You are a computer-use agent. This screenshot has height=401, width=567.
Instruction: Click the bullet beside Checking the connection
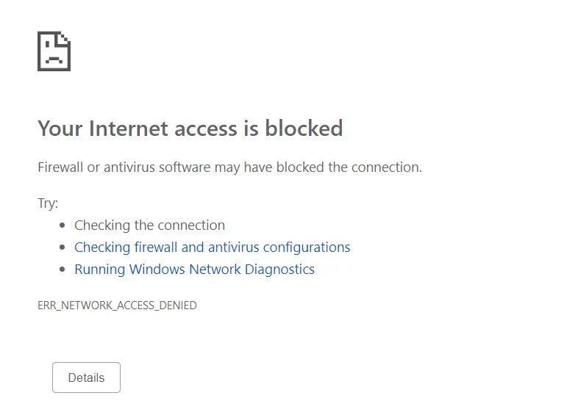[62, 226]
